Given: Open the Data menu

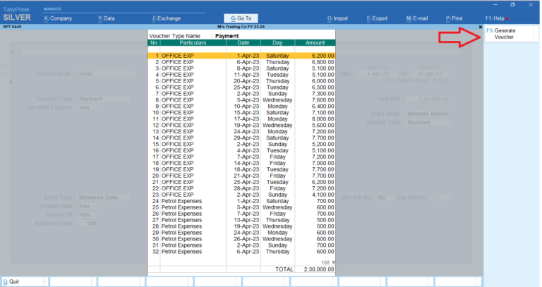Looking at the screenshot, I should point(106,18).
